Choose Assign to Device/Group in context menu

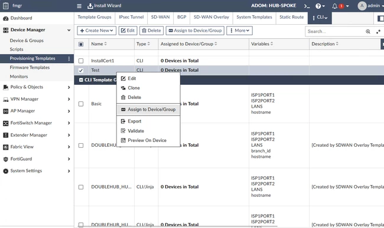[x=148, y=110]
